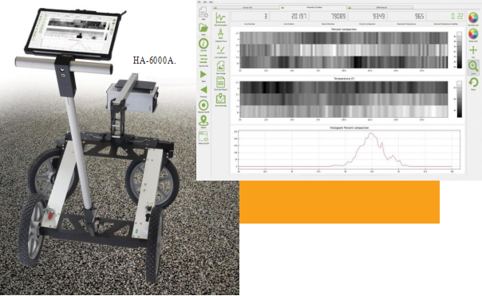Switch to the Pavement Condition tab
Viewport: 482px width, 296px height.
[x=314, y=7]
